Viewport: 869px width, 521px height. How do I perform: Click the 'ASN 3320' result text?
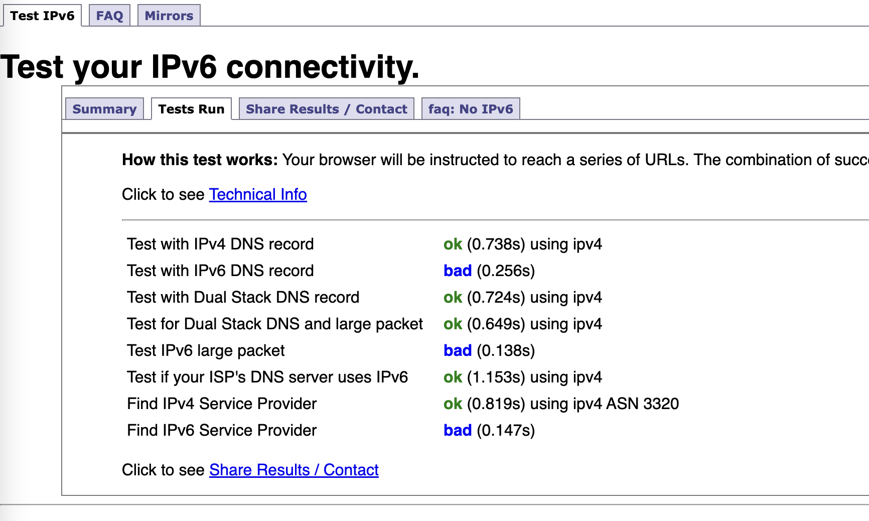(642, 404)
